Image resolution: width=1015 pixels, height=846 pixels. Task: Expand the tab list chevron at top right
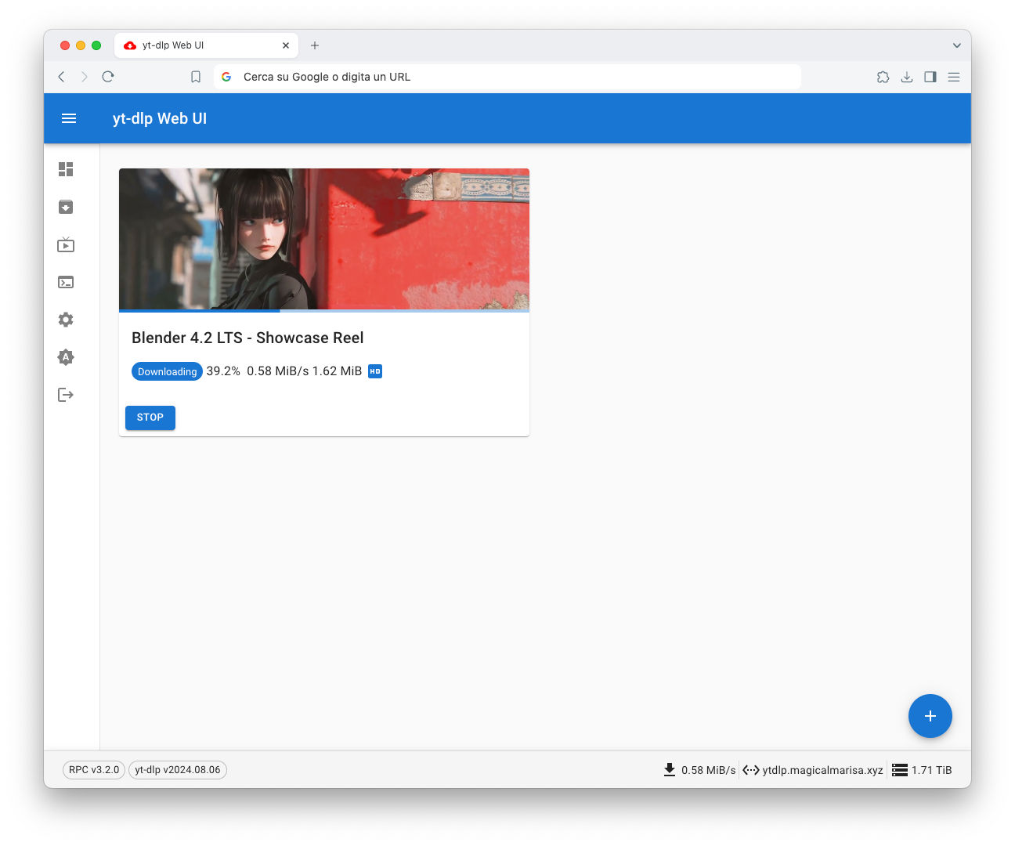(956, 45)
